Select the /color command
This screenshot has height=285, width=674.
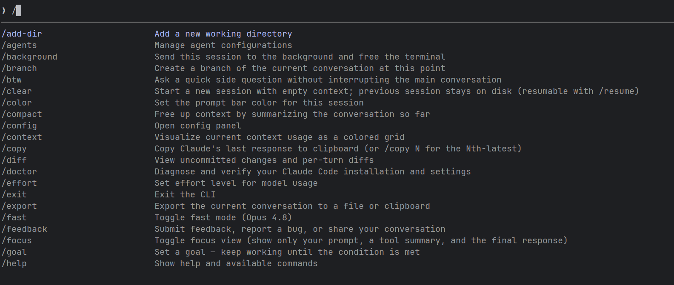pos(17,103)
